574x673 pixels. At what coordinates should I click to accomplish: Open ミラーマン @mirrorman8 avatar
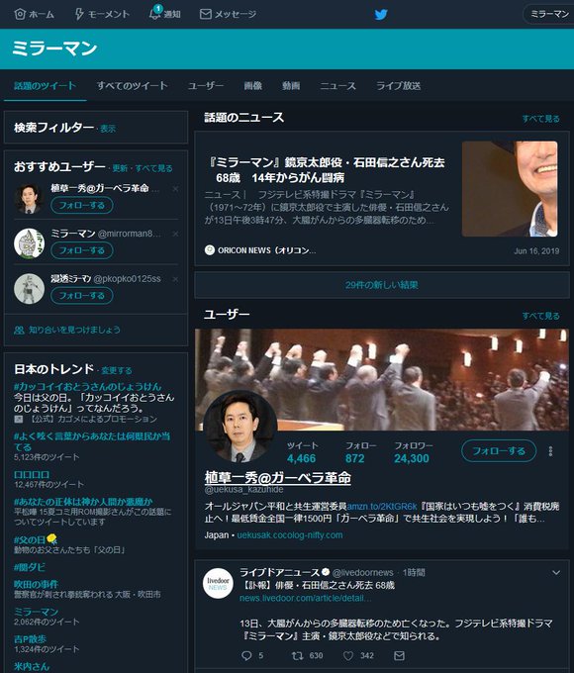pos(29,243)
